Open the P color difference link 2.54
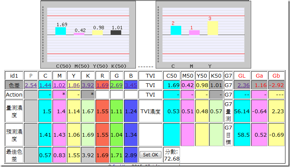Viewport: 290px width, 167px height. [31, 85]
